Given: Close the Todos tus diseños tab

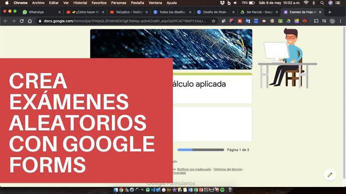Looking at the screenshot, I should [x=190, y=12].
